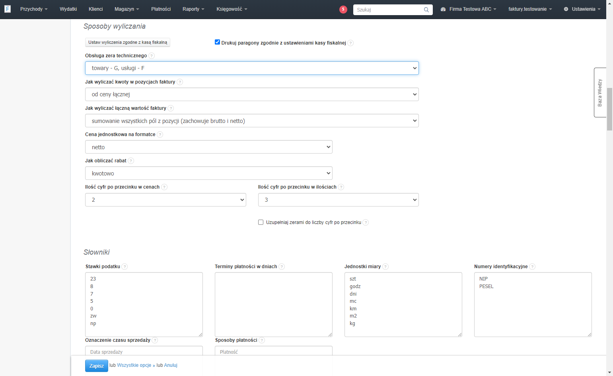The image size is (613, 376).
Task: Open the 'od ceny łącznej' calculation dropdown
Action: coord(252,94)
